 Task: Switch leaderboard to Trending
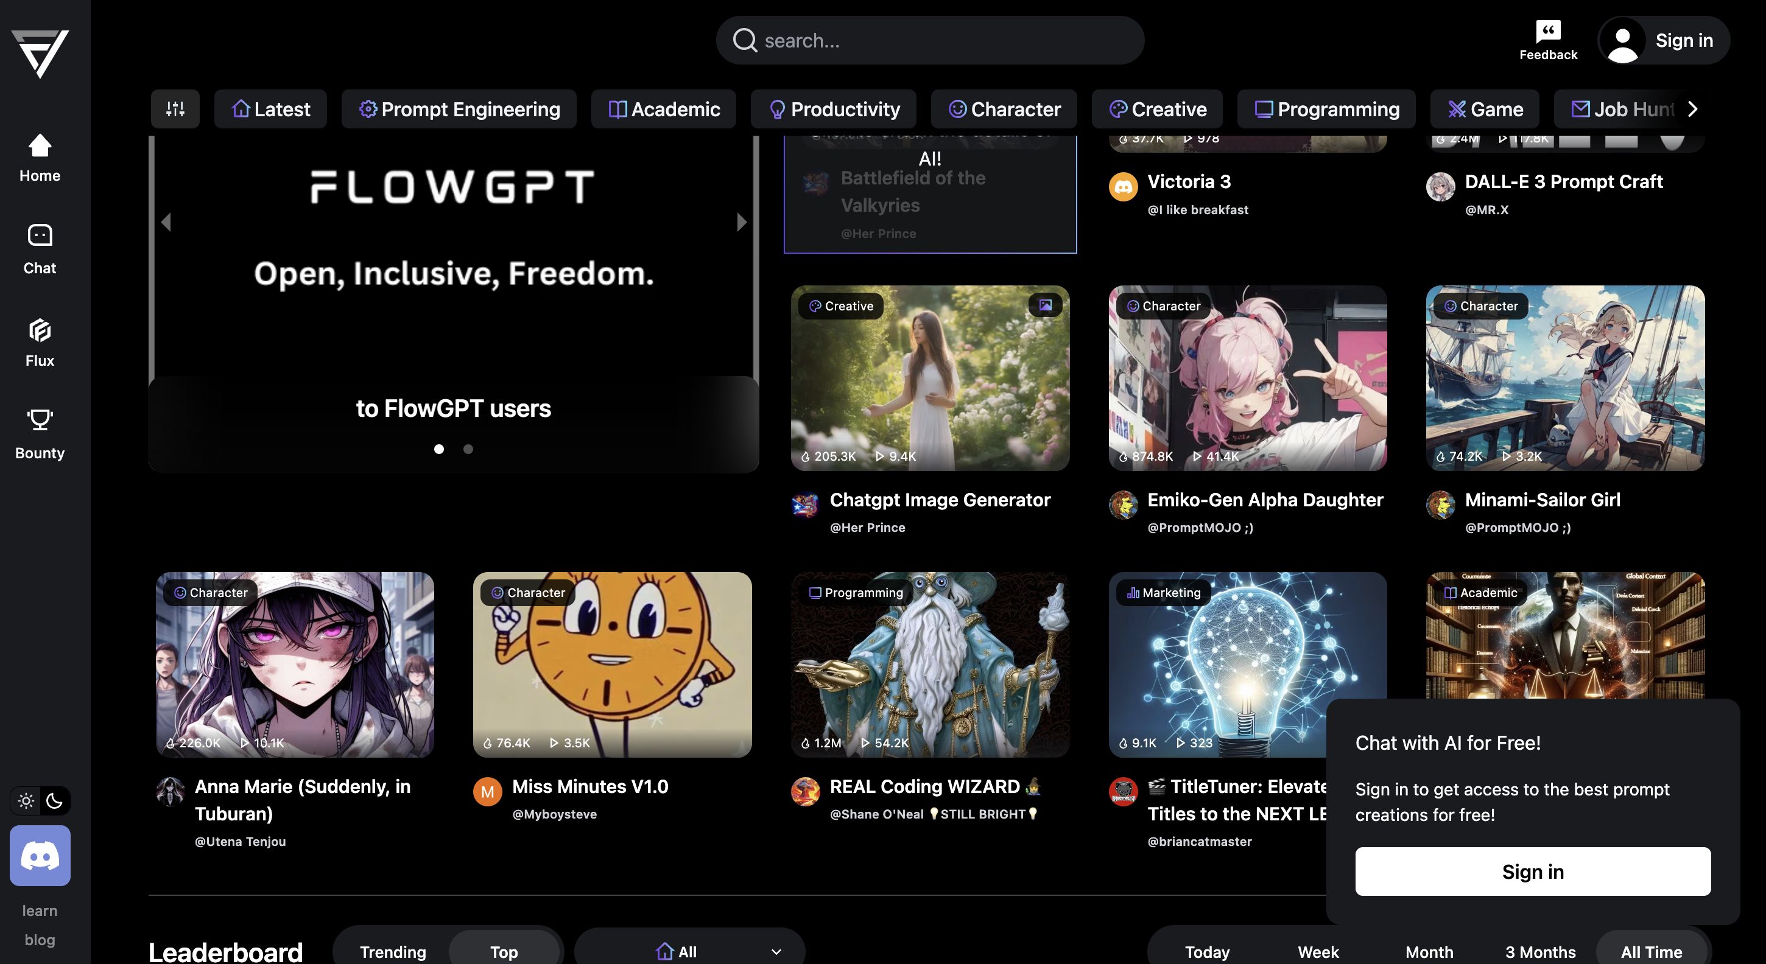point(393,952)
